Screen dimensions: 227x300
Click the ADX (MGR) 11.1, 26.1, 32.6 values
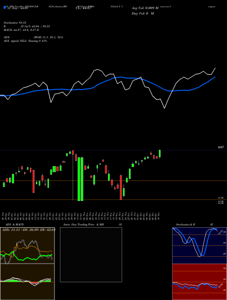tap(48, 37)
